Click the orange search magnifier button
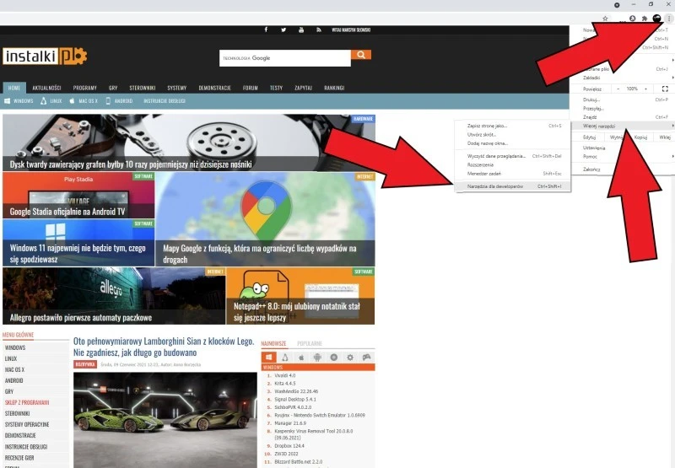This screenshot has height=468, width=675. (361, 55)
